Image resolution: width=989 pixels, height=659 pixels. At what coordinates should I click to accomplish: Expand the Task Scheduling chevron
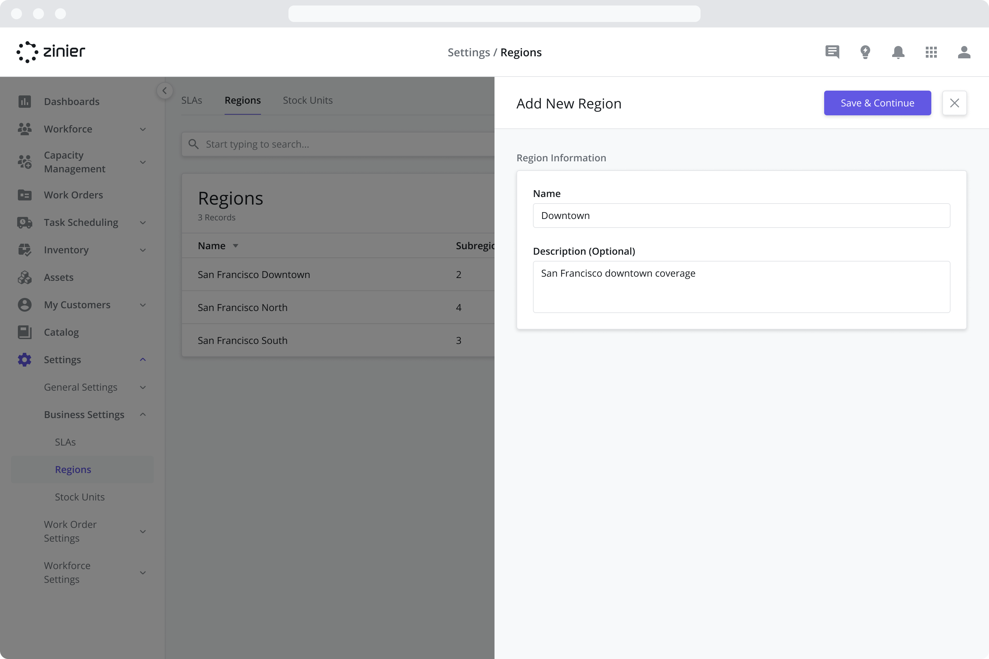[143, 222]
